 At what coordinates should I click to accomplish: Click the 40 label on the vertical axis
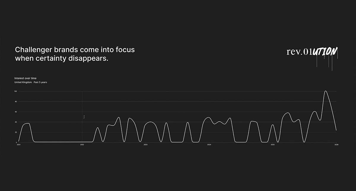click(16, 122)
